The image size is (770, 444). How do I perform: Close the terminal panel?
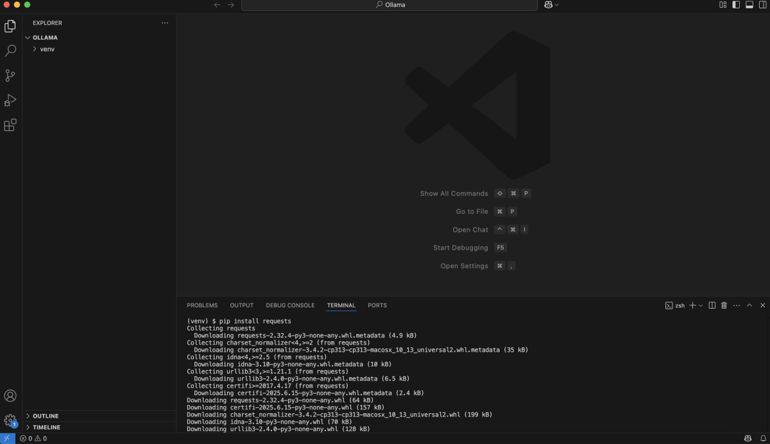763,305
